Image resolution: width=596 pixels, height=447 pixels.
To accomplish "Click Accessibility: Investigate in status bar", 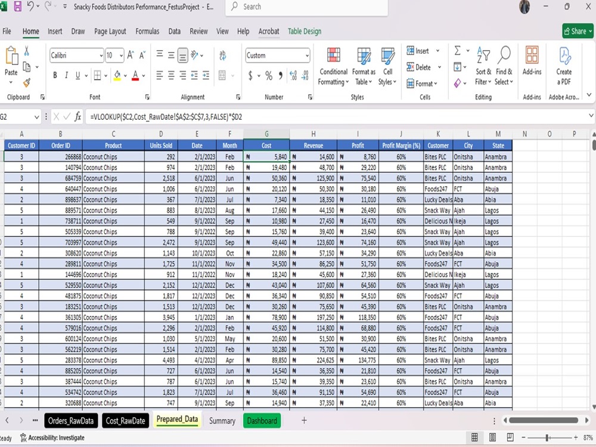I will tap(52, 437).
